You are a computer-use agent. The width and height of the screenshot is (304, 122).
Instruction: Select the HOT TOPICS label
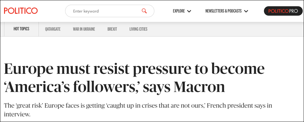[x=21, y=29]
